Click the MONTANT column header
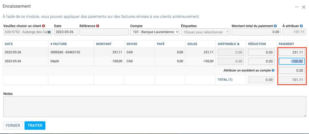Screen dimensions: 309x134 104,44
